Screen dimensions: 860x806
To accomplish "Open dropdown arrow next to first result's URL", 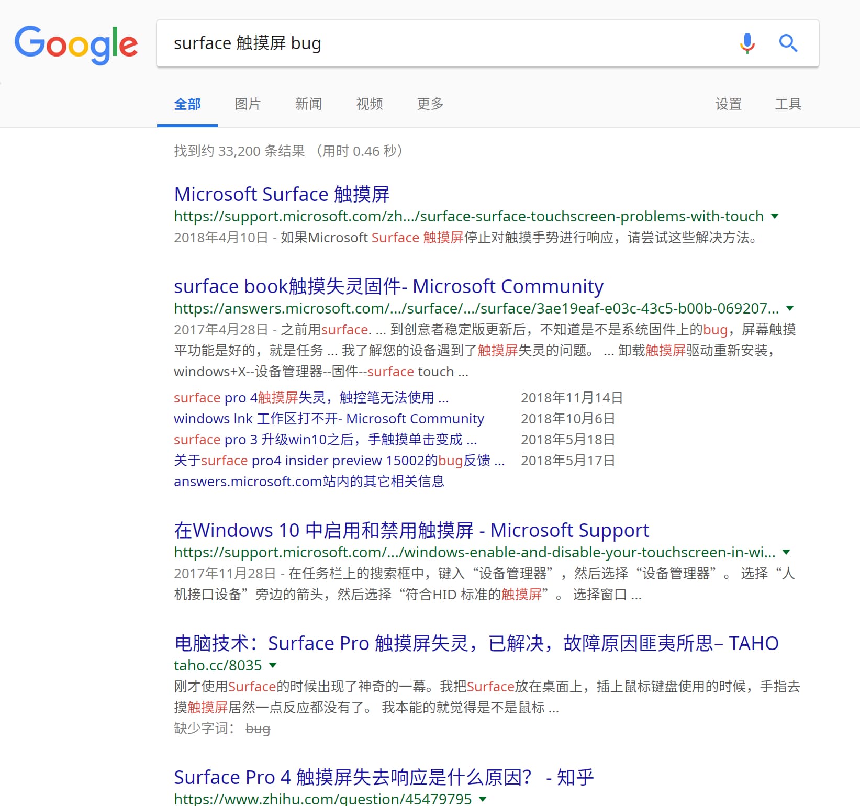I will (776, 216).
